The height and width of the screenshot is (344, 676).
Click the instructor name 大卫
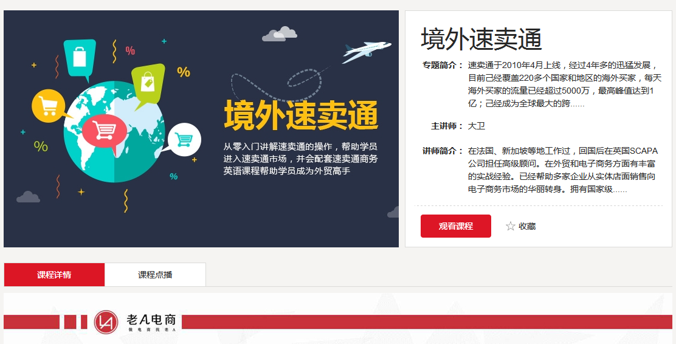click(x=477, y=126)
